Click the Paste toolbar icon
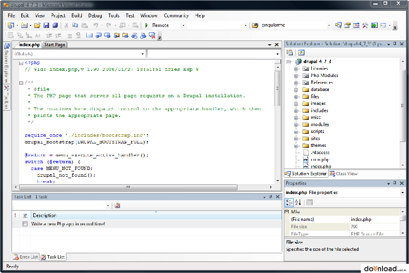Viewport: 409px width, 273px height. pyautogui.click(x=84, y=26)
